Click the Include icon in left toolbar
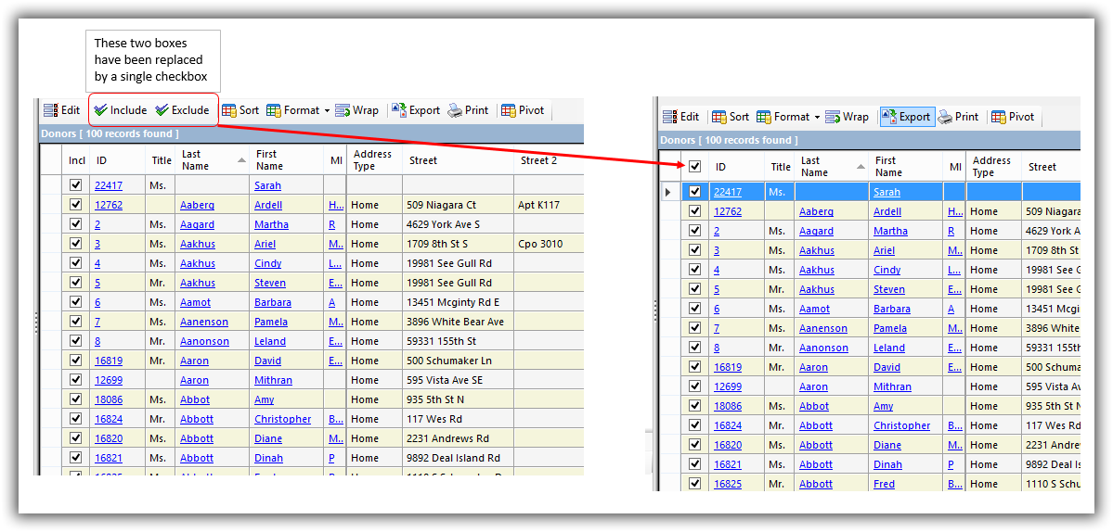Image resolution: width=1113 pixels, height=532 pixels. tap(100, 110)
